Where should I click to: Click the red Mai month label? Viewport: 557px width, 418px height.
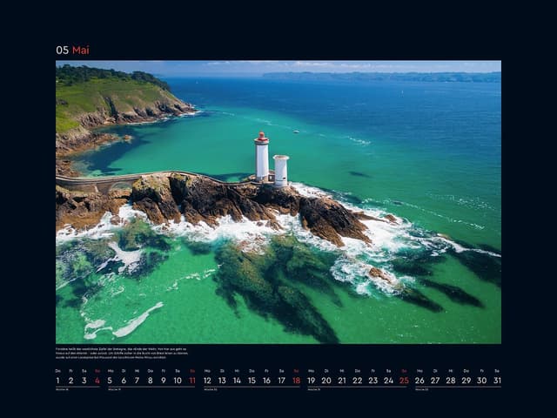(x=81, y=51)
